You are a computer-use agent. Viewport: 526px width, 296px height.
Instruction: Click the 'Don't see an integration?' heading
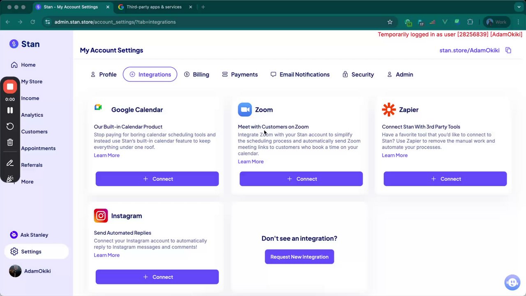(299, 238)
